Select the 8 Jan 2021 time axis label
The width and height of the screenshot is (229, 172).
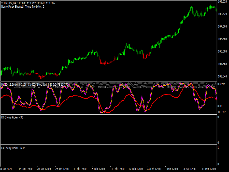click(6, 169)
